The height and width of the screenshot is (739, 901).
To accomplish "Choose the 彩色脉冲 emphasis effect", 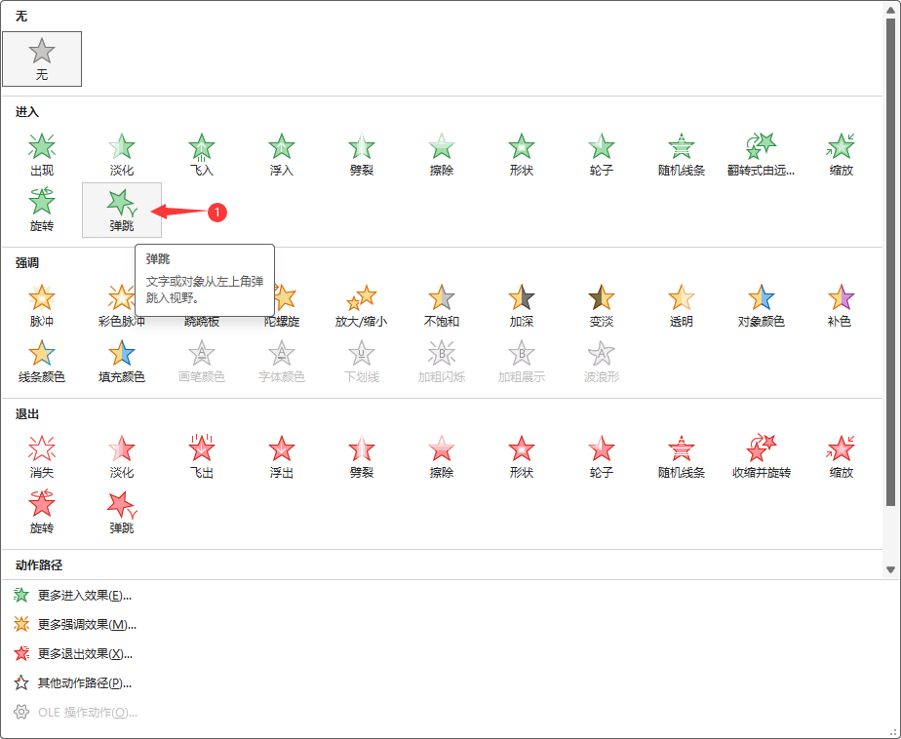I will [122, 306].
